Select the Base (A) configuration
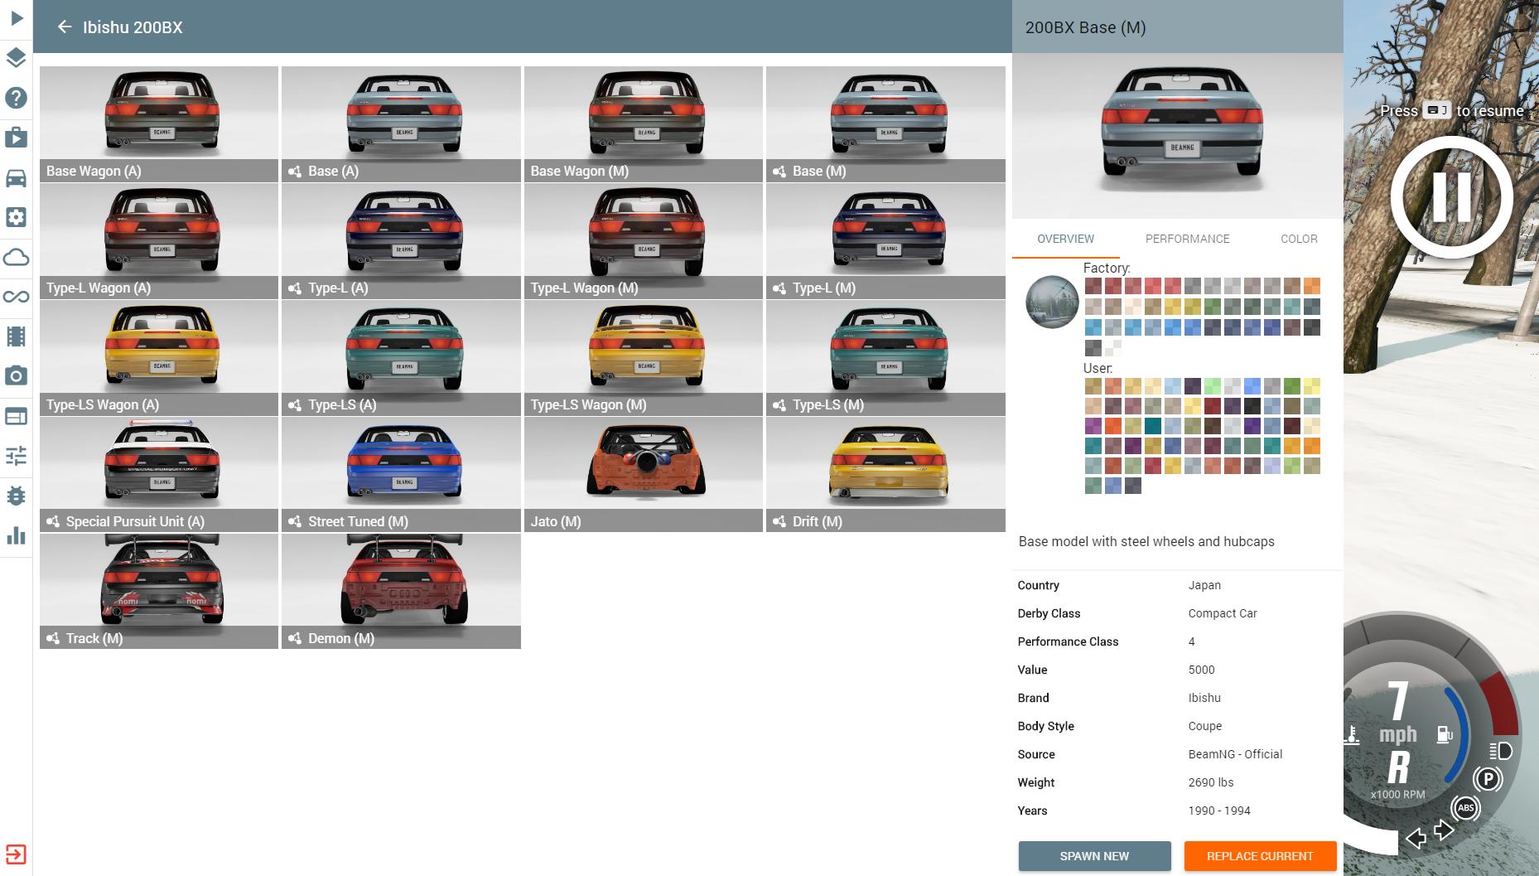 (401, 124)
